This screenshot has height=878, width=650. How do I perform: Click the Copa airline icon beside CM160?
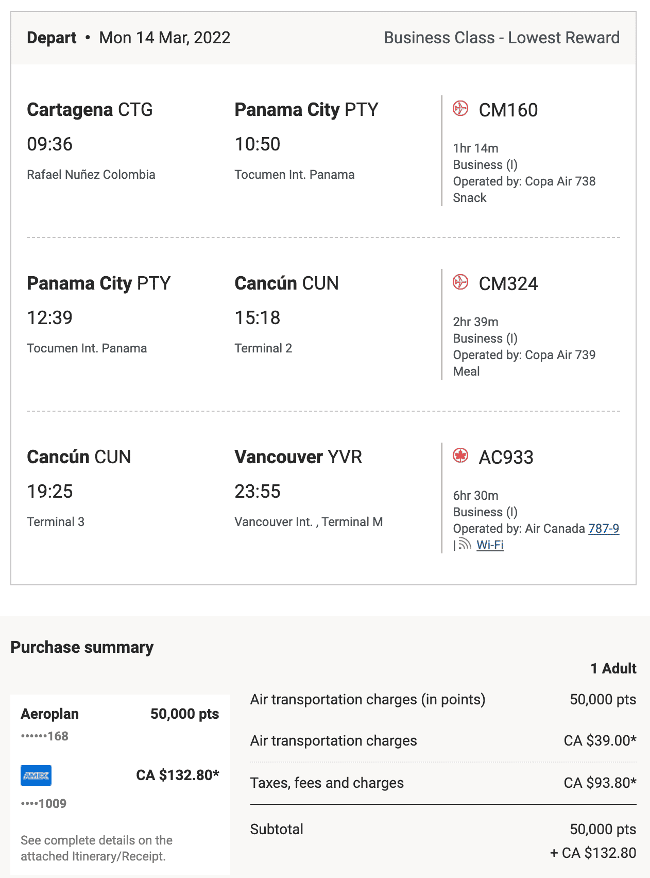[460, 109]
